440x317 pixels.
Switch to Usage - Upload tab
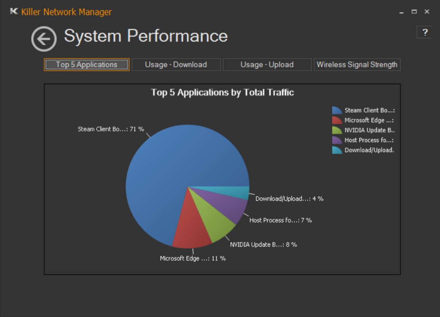267,65
